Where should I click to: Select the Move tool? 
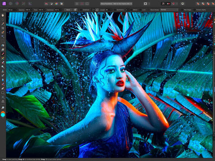click(3, 19)
